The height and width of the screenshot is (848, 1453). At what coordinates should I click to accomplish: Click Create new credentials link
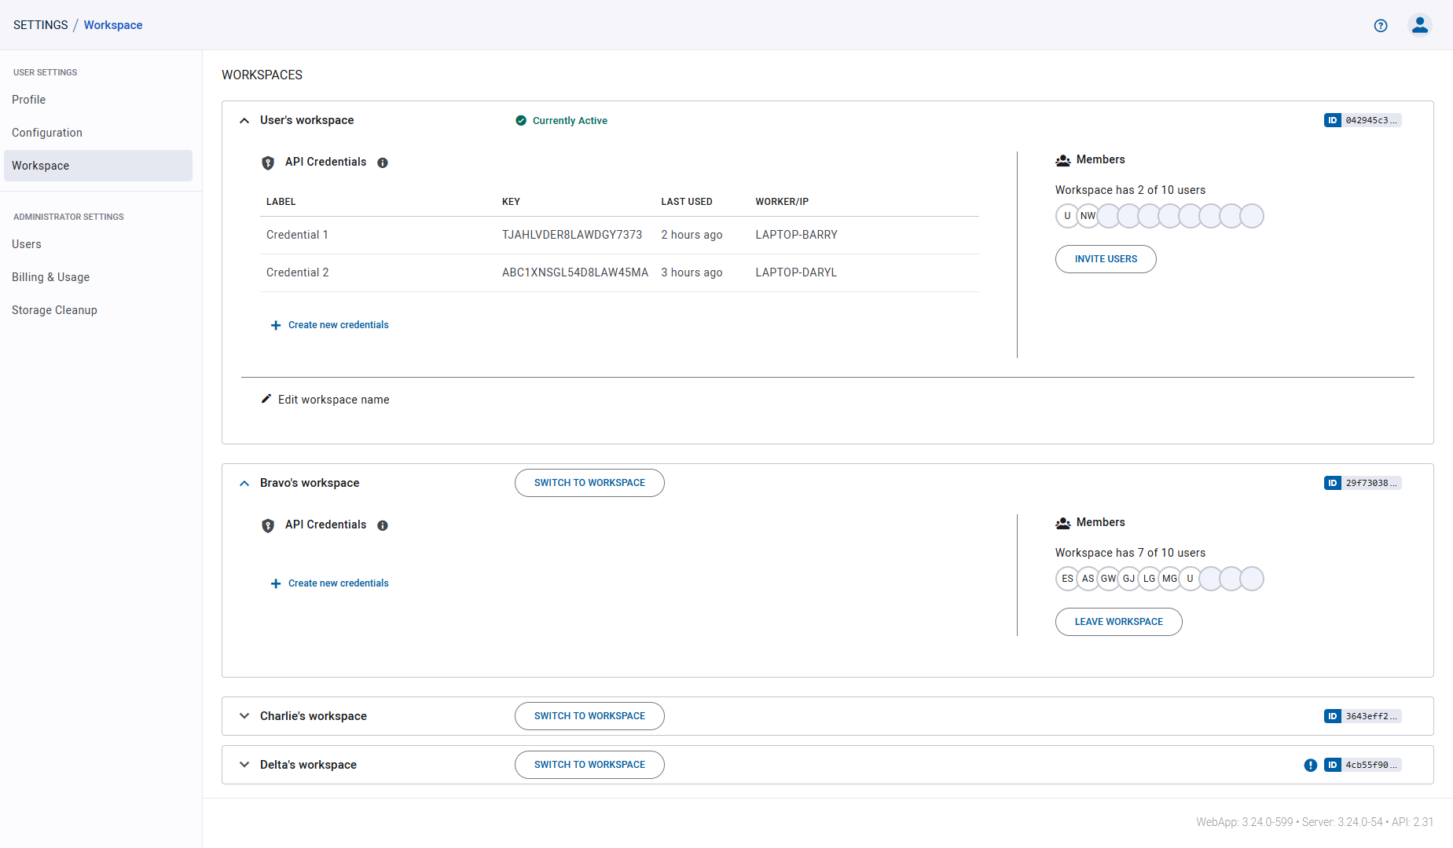click(x=338, y=324)
